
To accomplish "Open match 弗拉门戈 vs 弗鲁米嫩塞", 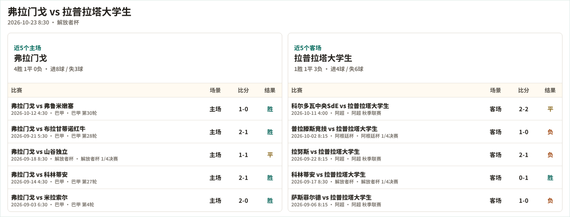I will point(42,106).
